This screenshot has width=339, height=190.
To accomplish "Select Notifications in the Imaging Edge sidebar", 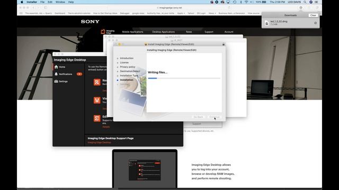I will (x=68, y=74).
